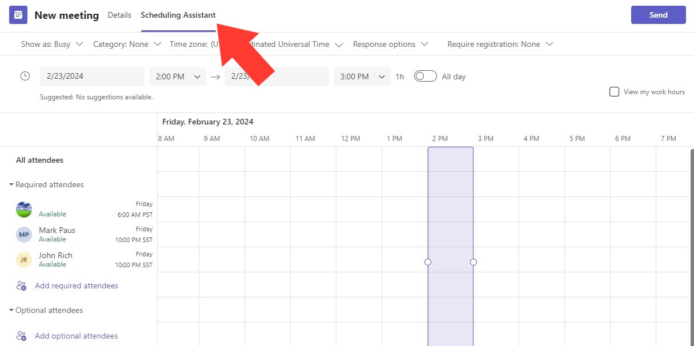
Task: Open the 2:00 PM start time dropdown
Action: 178,77
